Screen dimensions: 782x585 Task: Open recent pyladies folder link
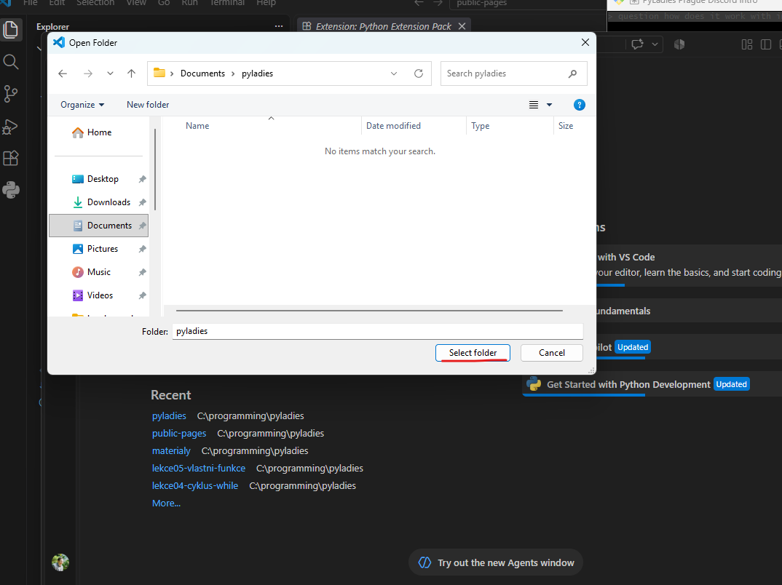point(169,415)
